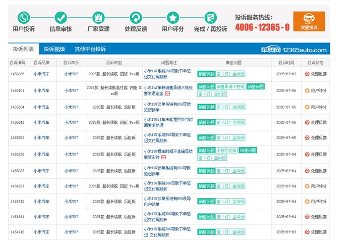Open 小米汽车 brand link in row 1455694
The image size is (353, 240).
pos(41,107)
